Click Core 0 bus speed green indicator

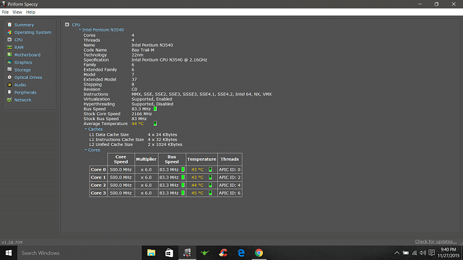pos(183,169)
